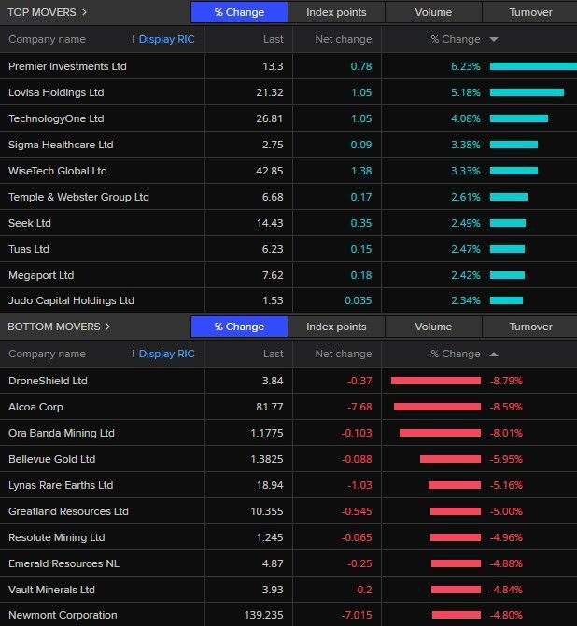Screen dimensions: 577x626
Task: Expand the TOP MOVERS section chevron
Action: [84, 12]
